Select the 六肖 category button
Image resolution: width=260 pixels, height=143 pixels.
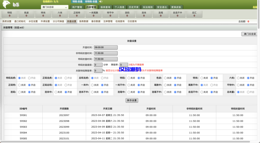[60, 14]
